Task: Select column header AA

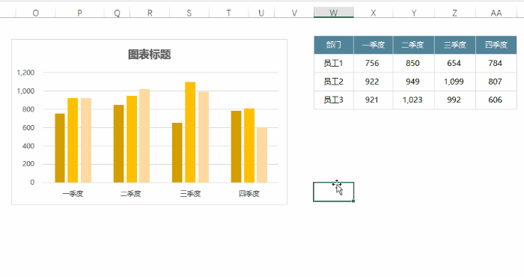Action: click(496, 13)
